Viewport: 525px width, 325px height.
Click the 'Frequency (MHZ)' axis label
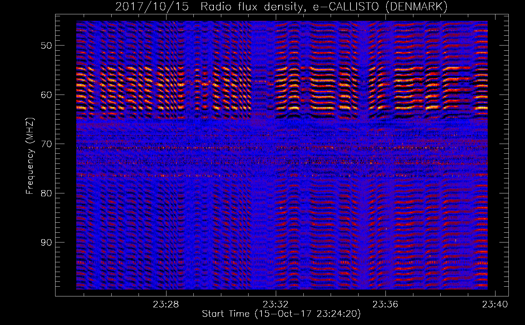pos(30,156)
